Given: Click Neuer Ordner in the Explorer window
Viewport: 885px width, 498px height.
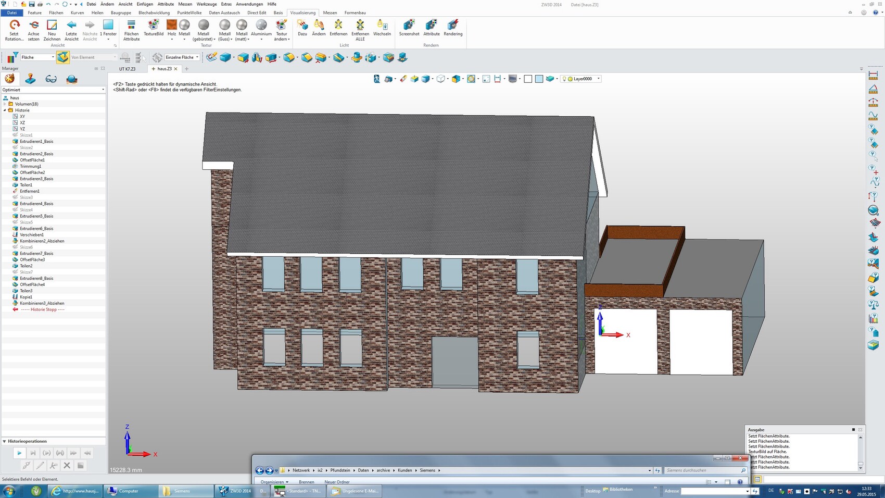Looking at the screenshot, I should click(337, 482).
